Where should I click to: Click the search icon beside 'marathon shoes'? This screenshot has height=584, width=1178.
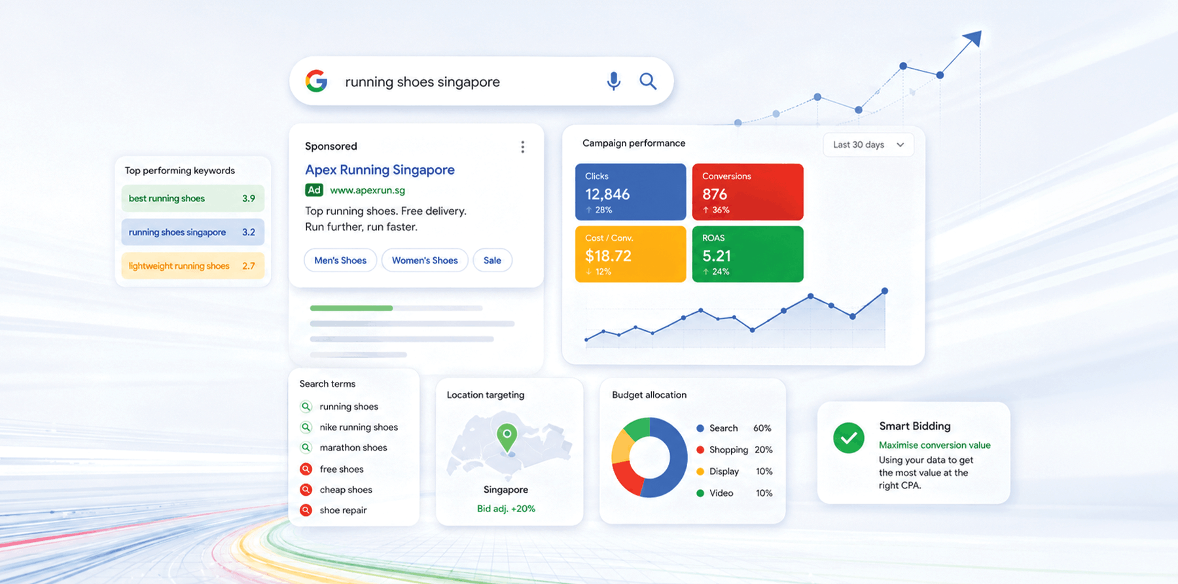[x=306, y=447]
